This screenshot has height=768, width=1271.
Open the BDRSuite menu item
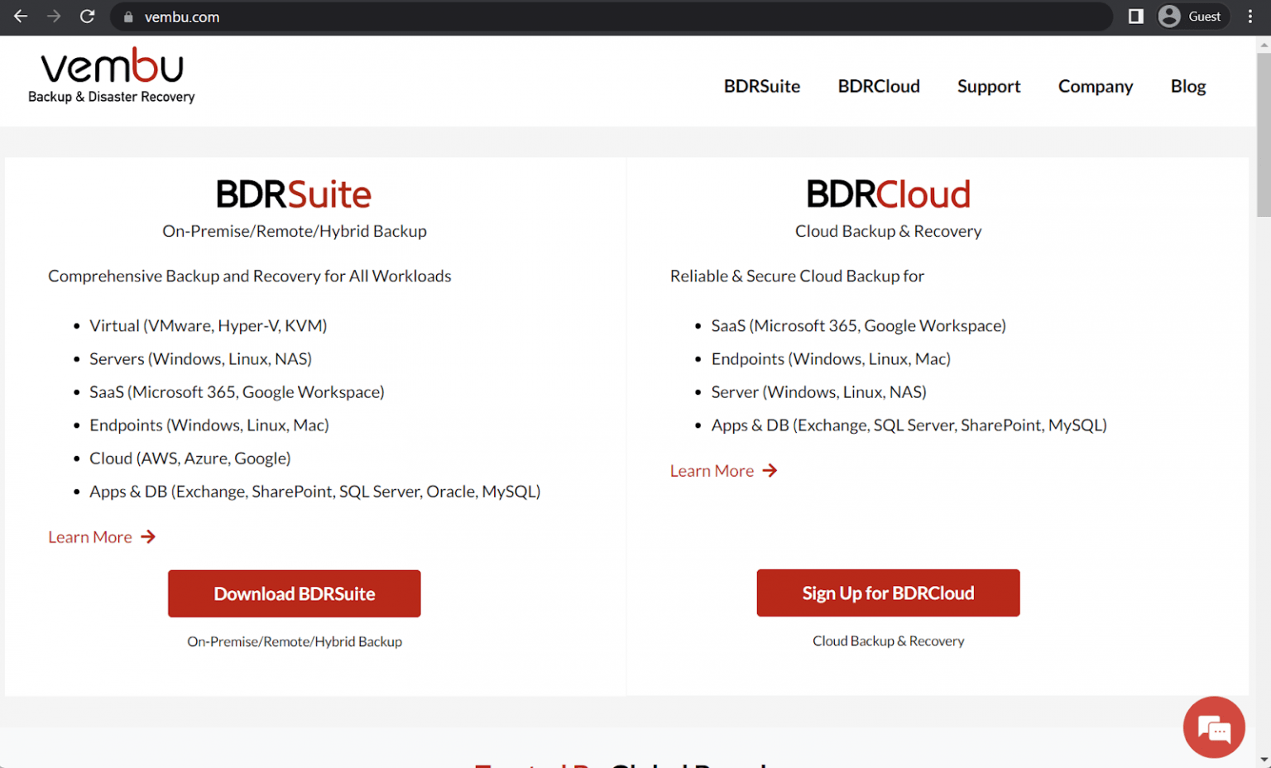761,86
